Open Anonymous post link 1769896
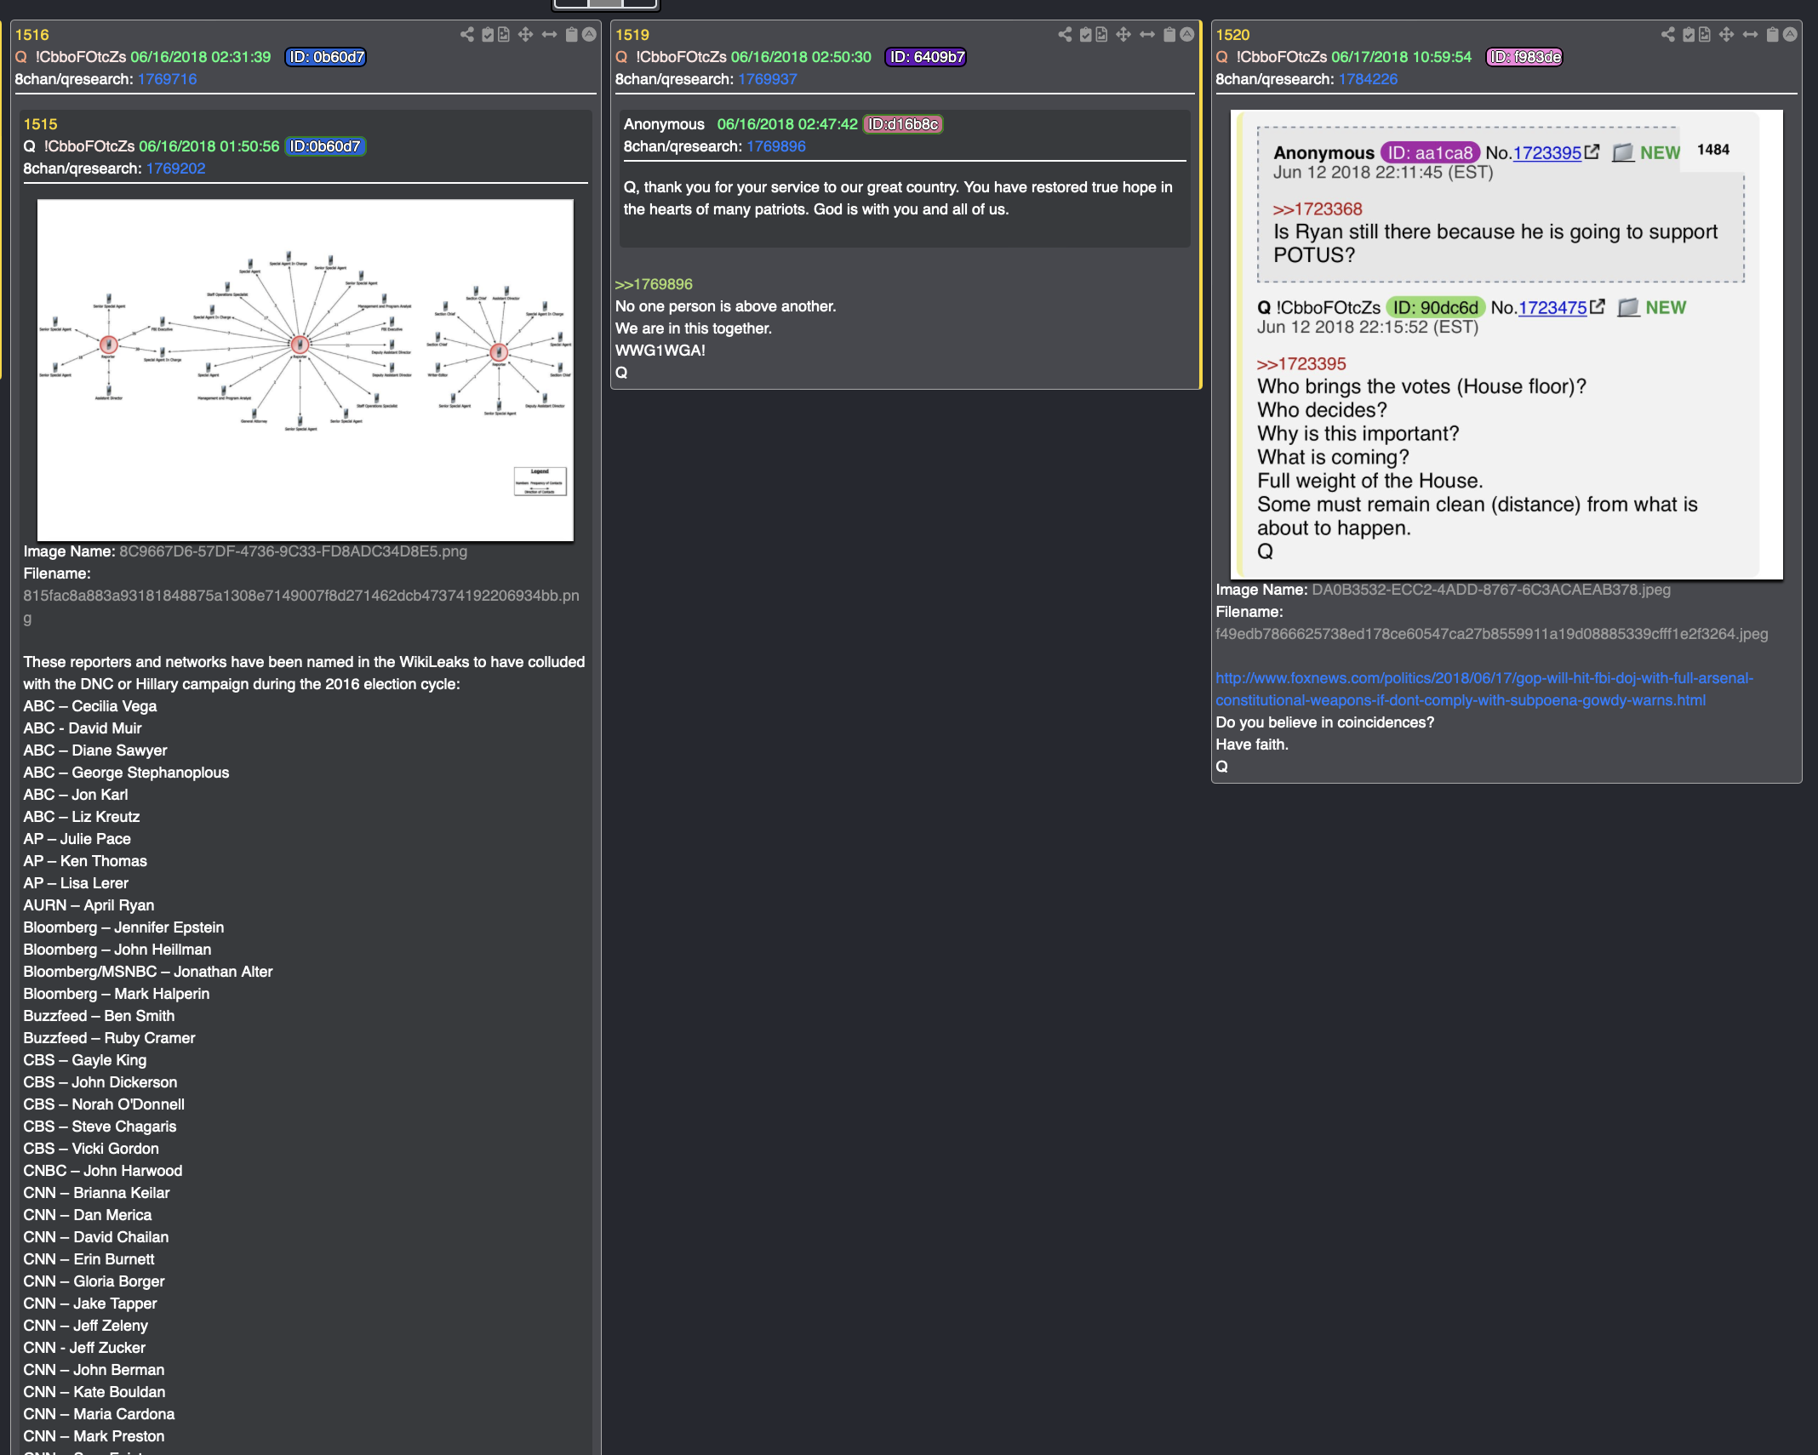The image size is (1818, 1455). coord(776,146)
